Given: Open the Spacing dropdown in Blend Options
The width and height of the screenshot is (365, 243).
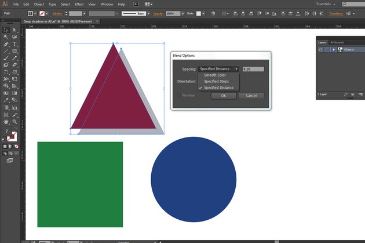Looking at the screenshot, I should click(218, 69).
